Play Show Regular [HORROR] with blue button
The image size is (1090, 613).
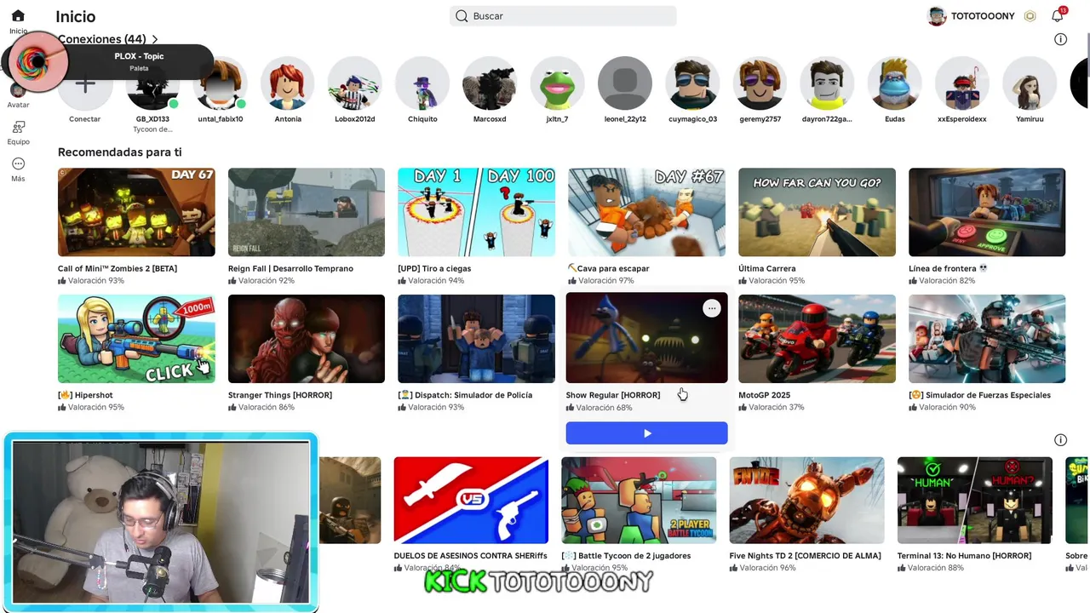click(x=646, y=433)
